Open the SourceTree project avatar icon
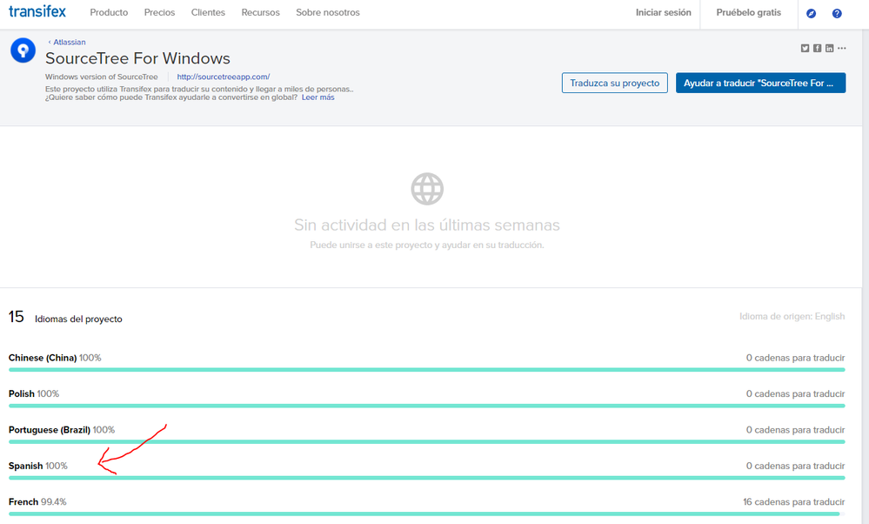869x524 pixels. (x=23, y=50)
